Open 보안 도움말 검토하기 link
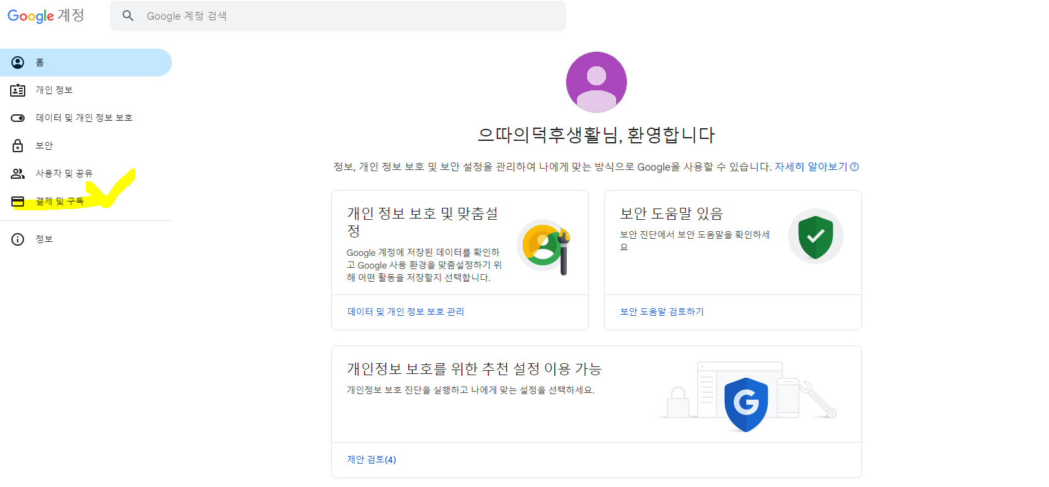The height and width of the screenshot is (487, 1049). tap(662, 311)
